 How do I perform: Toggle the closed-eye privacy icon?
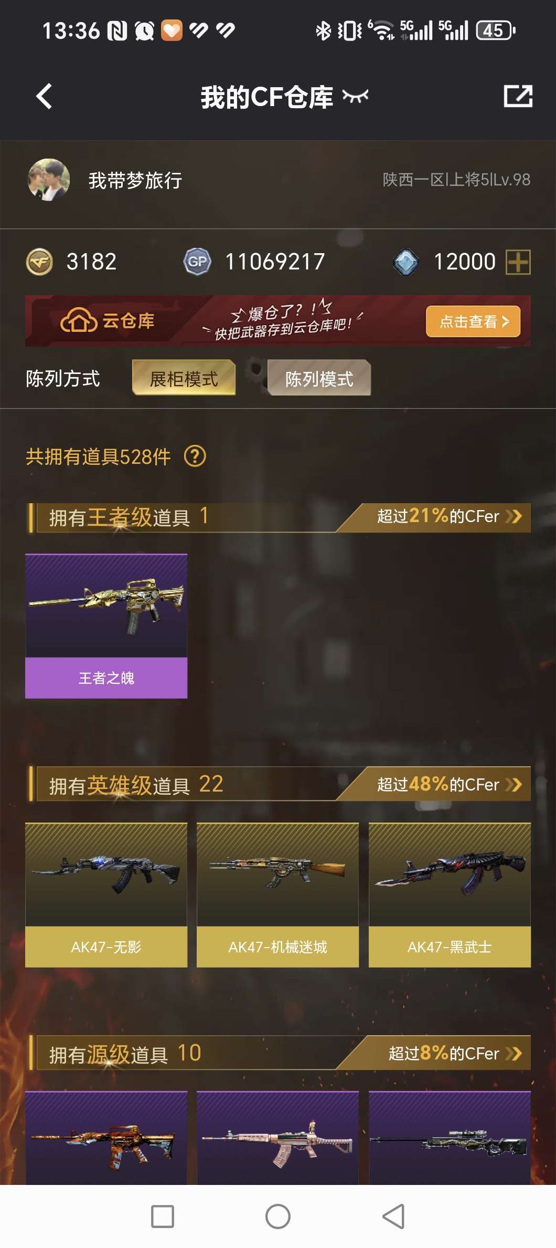[355, 96]
